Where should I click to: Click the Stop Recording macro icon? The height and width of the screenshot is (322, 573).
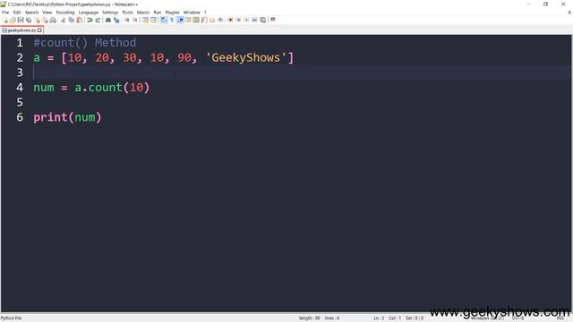pos(238,20)
